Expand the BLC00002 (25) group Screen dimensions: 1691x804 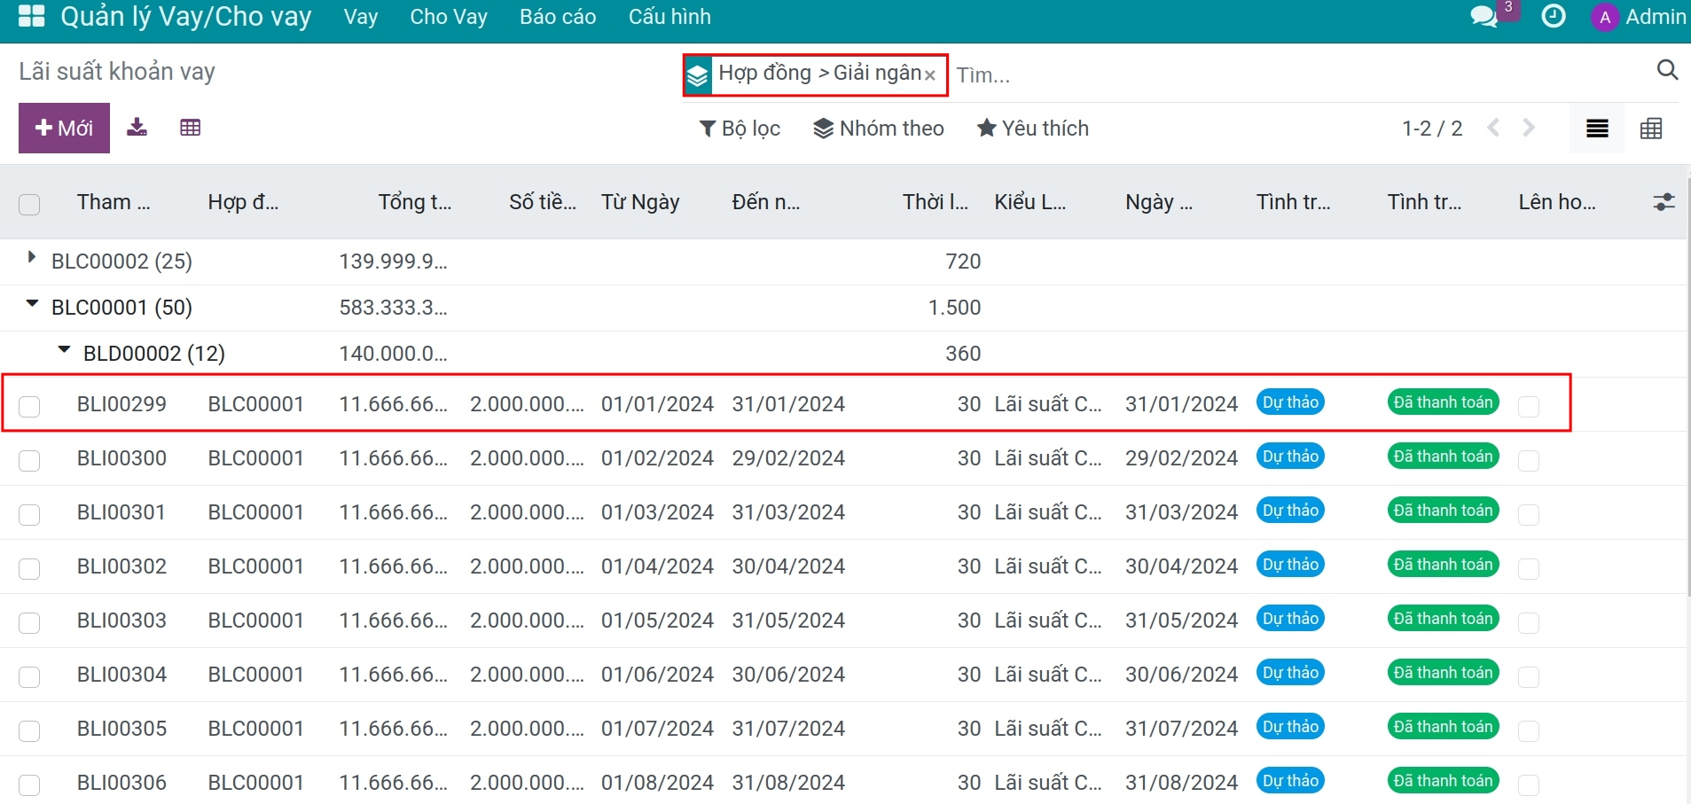coord(32,258)
